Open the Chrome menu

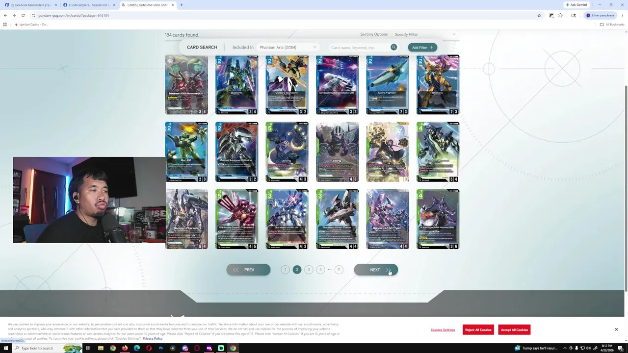[622, 15]
